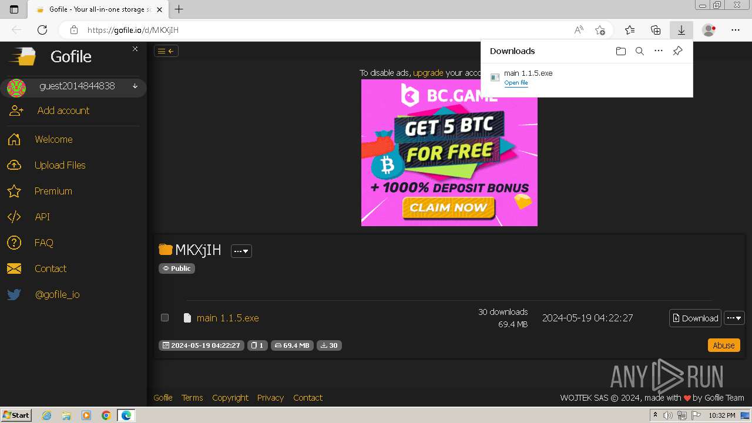Click the FAQ question mark icon
This screenshot has height=423, width=752.
pos(14,243)
